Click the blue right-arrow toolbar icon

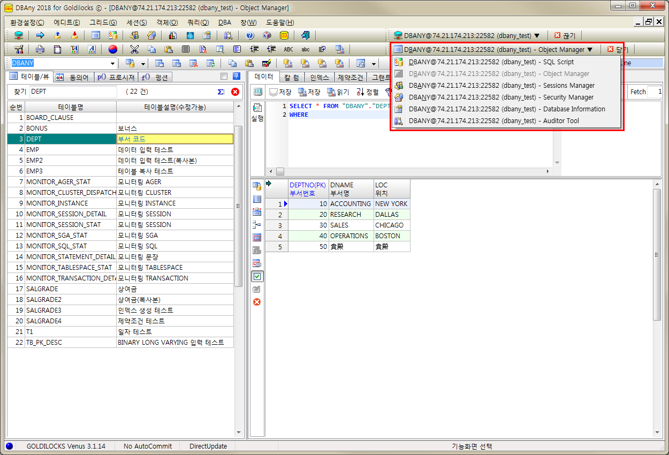40,36
